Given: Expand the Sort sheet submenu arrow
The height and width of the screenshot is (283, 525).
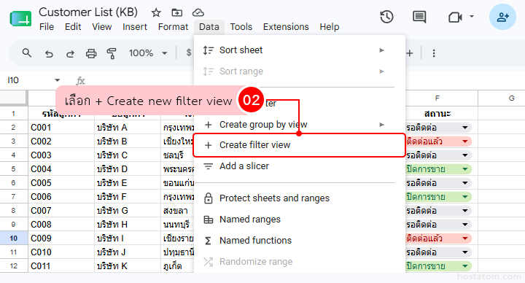Looking at the screenshot, I should click(381, 50).
